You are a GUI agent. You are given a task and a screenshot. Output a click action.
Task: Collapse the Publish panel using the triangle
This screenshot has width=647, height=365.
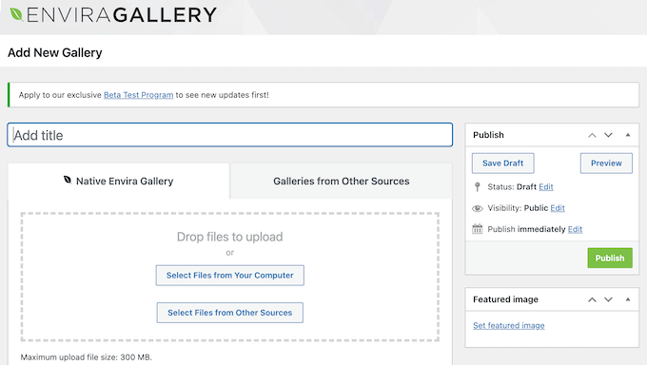click(628, 135)
